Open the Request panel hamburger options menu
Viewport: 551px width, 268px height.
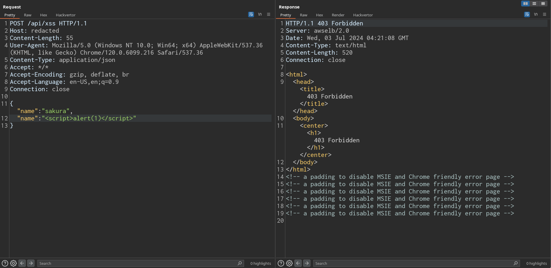point(269,14)
